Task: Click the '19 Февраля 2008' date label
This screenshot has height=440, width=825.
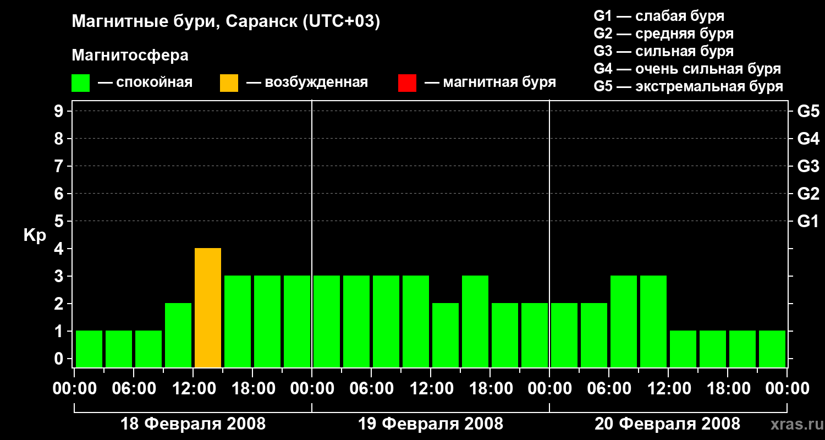Action: click(431, 424)
